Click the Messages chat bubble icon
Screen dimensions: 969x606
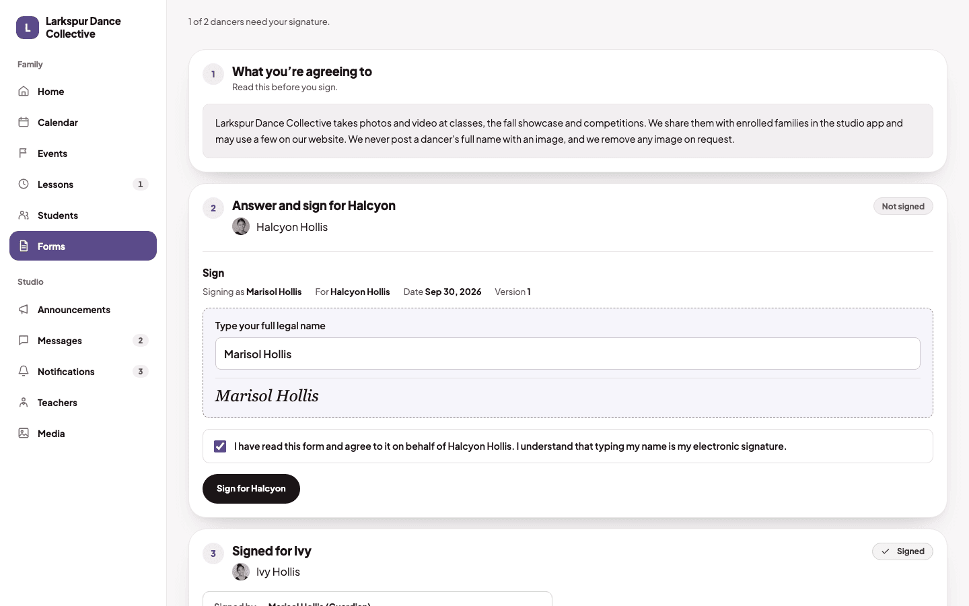click(24, 341)
